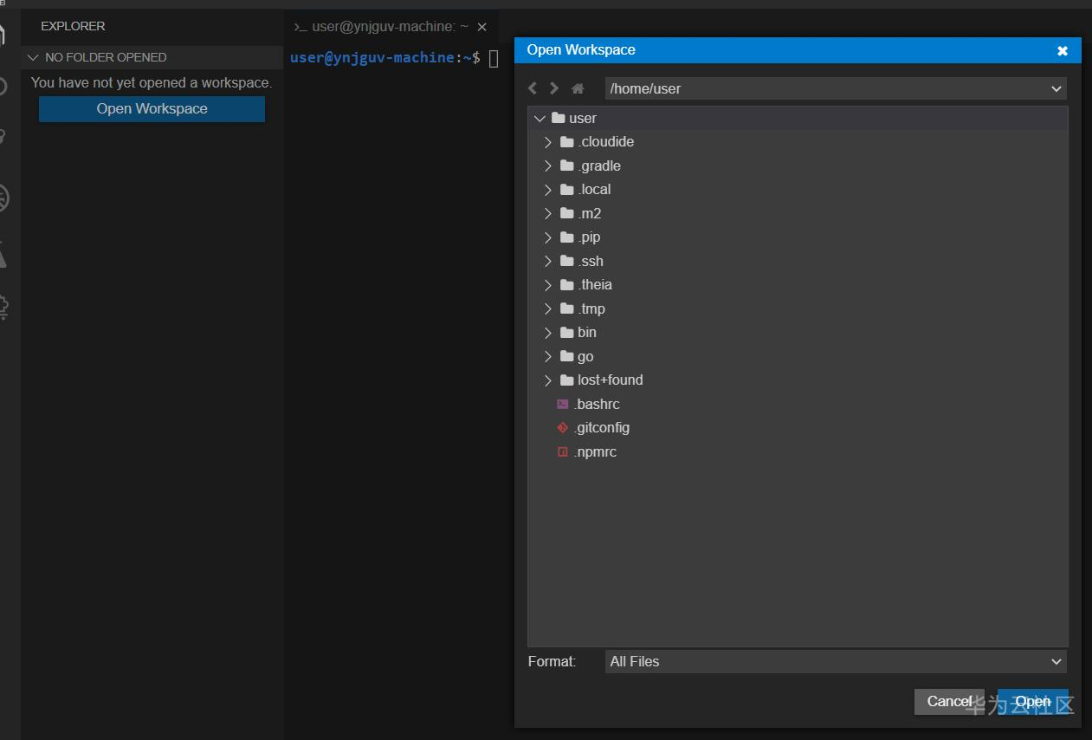Screen dimensions: 1092x740
Task: Jump to home directory via house icon
Action: coord(578,88)
